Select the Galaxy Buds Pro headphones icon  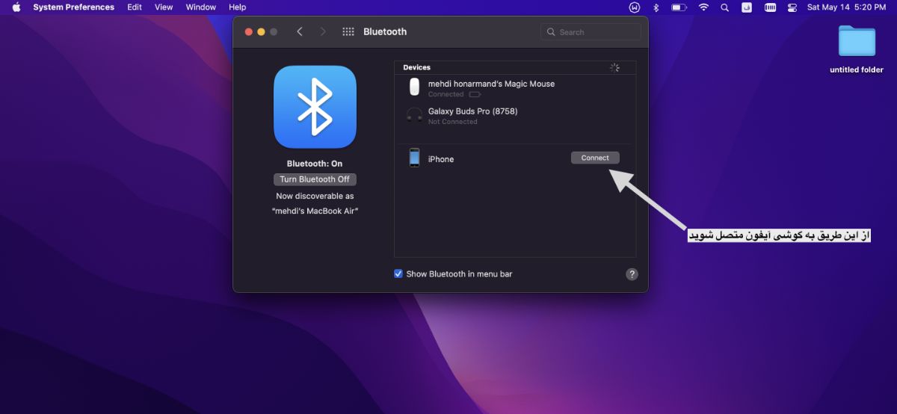(x=414, y=115)
